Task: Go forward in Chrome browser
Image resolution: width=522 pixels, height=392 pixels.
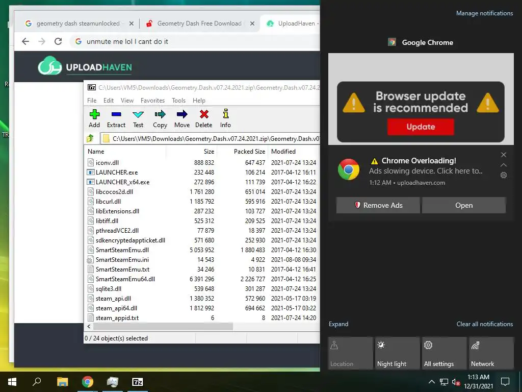Action: (42, 41)
